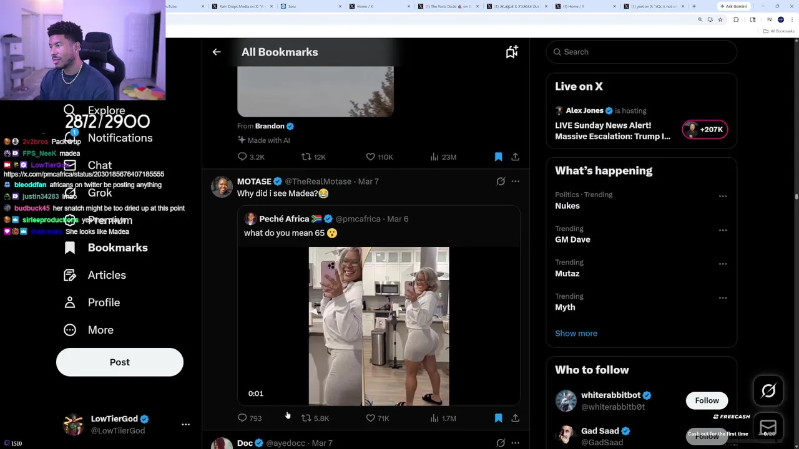Open options for the GM Dave trend
The image size is (799, 449).
tap(723, 230)
